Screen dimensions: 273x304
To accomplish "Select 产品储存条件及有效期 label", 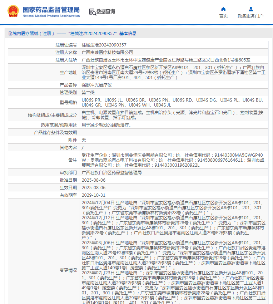I will tap(55, 133).
